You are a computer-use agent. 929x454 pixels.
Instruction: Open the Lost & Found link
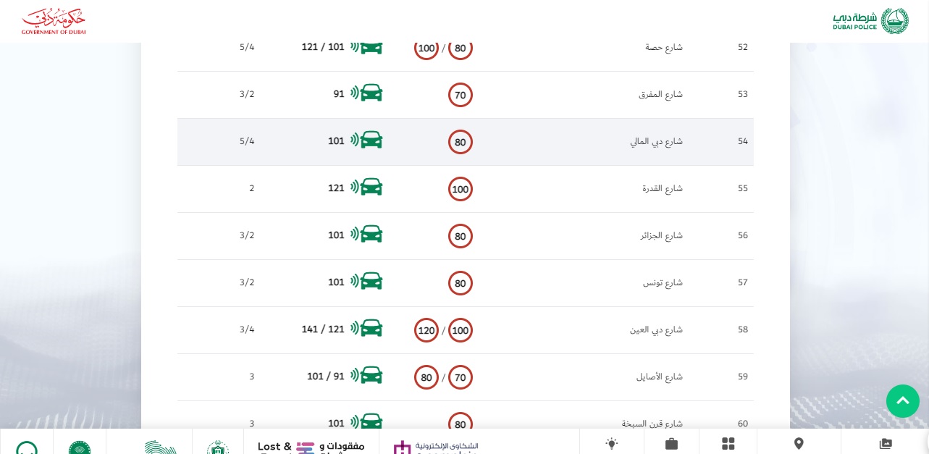coord(311,446)
